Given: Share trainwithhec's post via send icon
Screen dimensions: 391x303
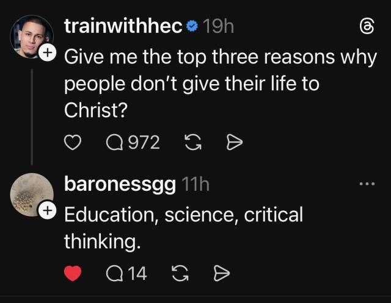Looking at the screenshot, I should click(235, 143).
